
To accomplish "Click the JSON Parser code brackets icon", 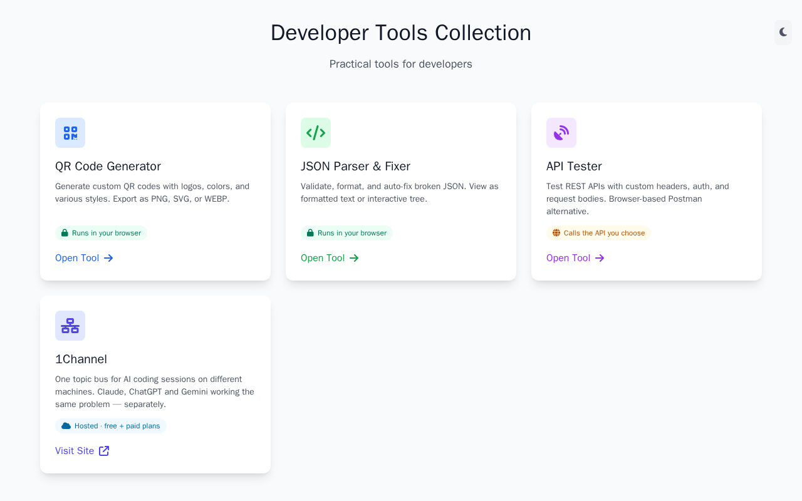I will (x=316, y=133).
